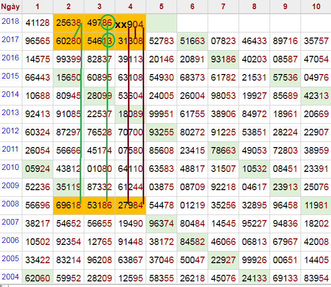331x287 pixels.
Task: Select the green-shaded 62060 cell
Action: (38, 278)
